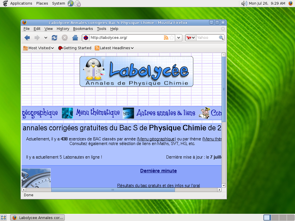295x221 pixels.
Task: Click the RSS feed icon in address bar
Action: 166,38
